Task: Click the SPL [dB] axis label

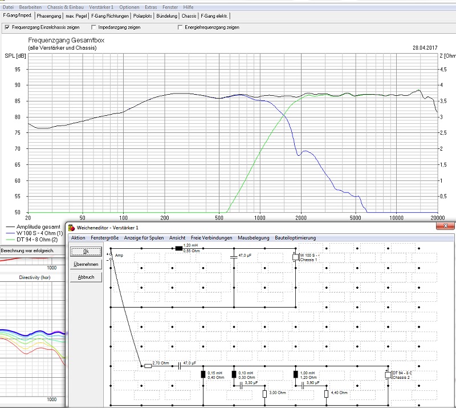Action: coord(15,55)
